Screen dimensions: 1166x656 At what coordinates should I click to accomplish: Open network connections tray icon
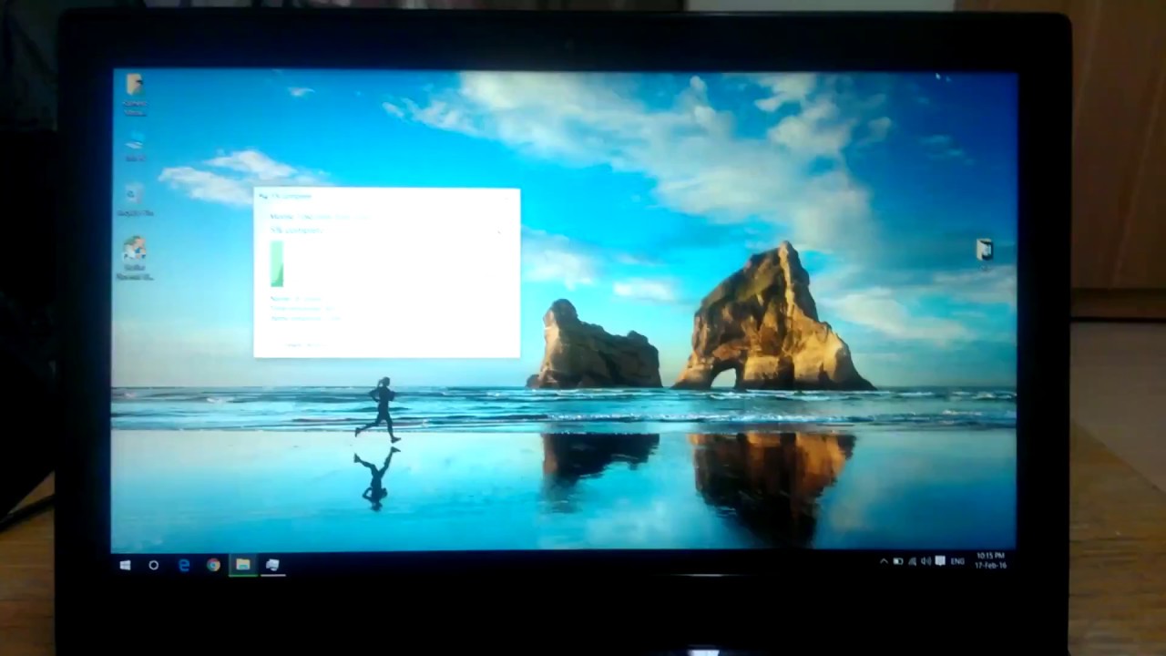(x=912, y=562)
